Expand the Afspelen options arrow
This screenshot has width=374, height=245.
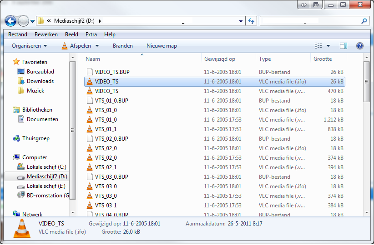pos(97,46)
